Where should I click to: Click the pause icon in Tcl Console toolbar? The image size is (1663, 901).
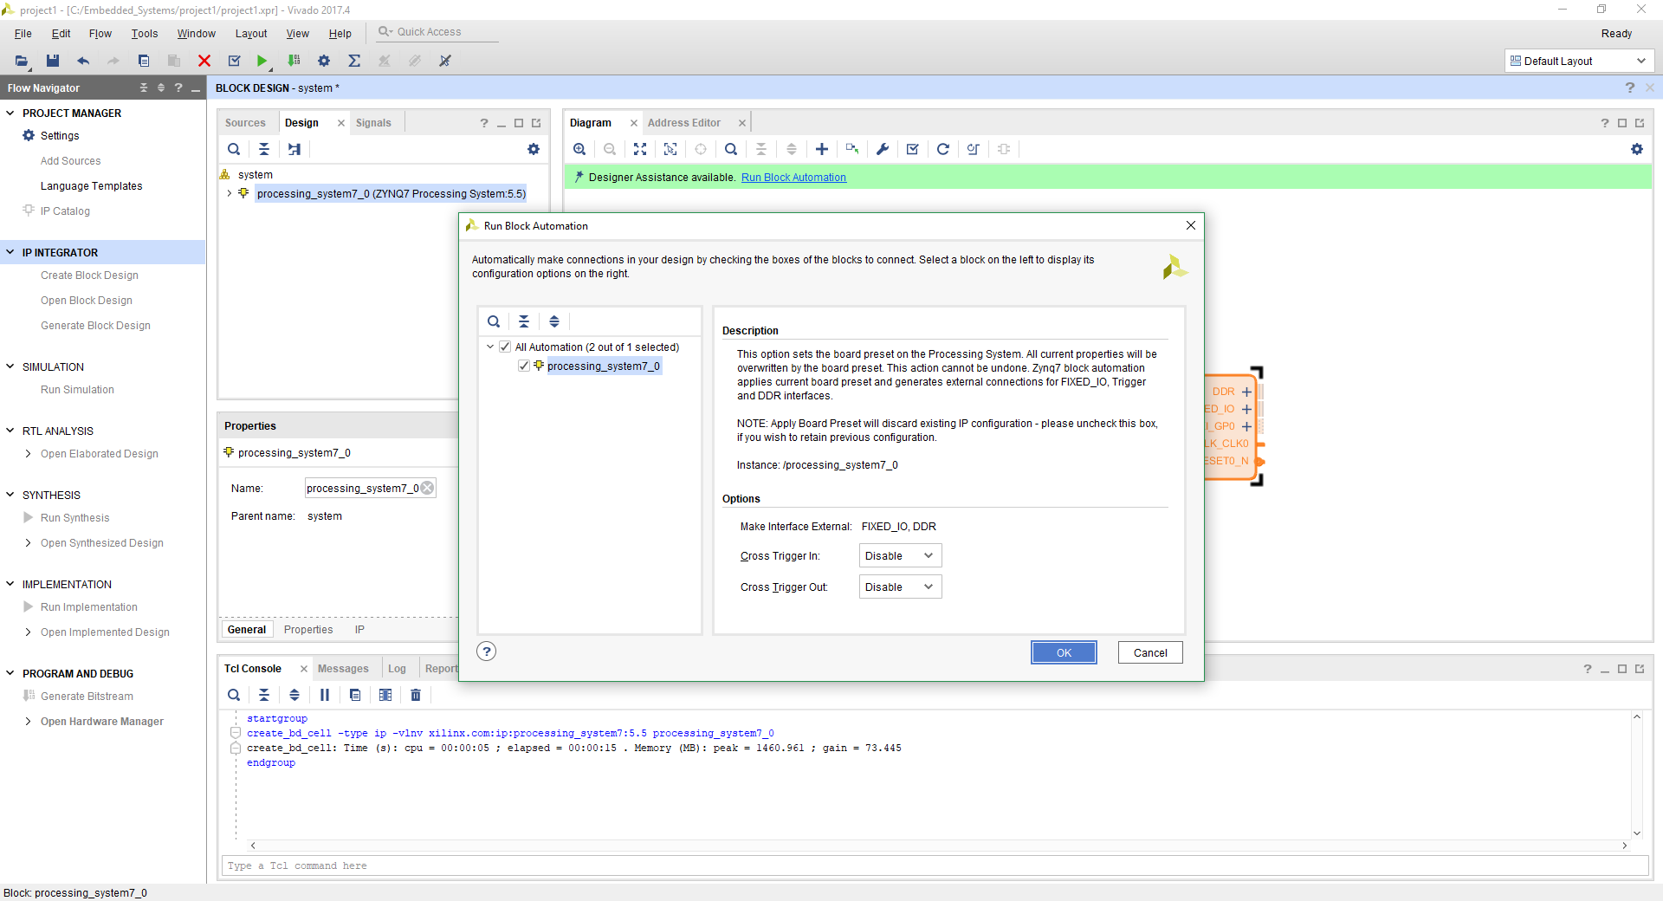point(325,695)
